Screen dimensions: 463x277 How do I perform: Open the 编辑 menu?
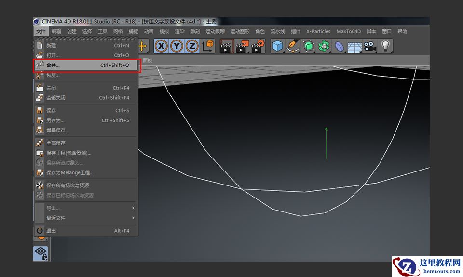pos(56,31)
